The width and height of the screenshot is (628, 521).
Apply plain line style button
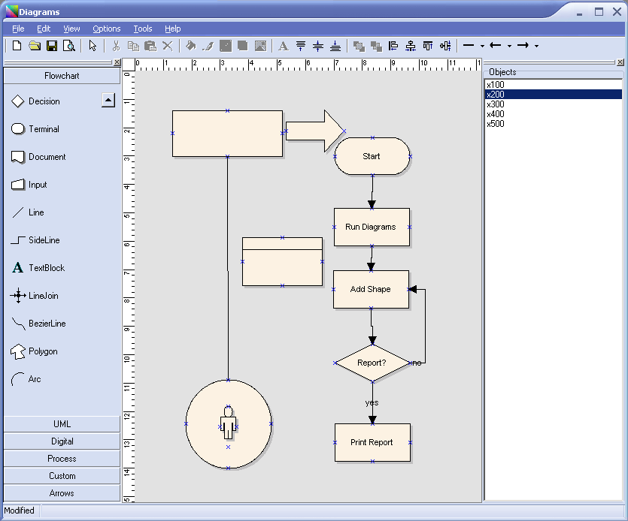point(469,46)
